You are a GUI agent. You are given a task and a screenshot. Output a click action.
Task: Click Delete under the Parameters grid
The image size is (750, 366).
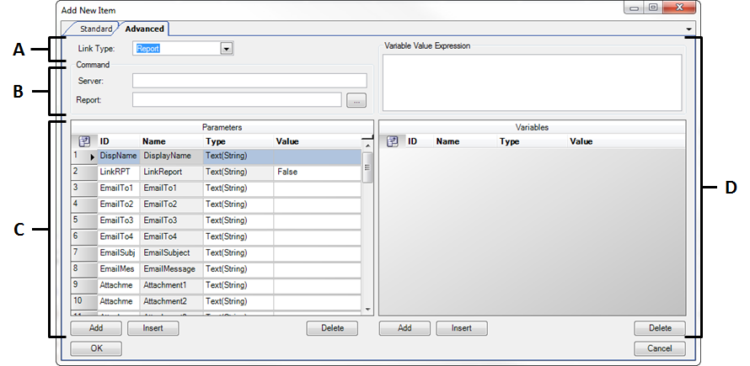[332, 328]
